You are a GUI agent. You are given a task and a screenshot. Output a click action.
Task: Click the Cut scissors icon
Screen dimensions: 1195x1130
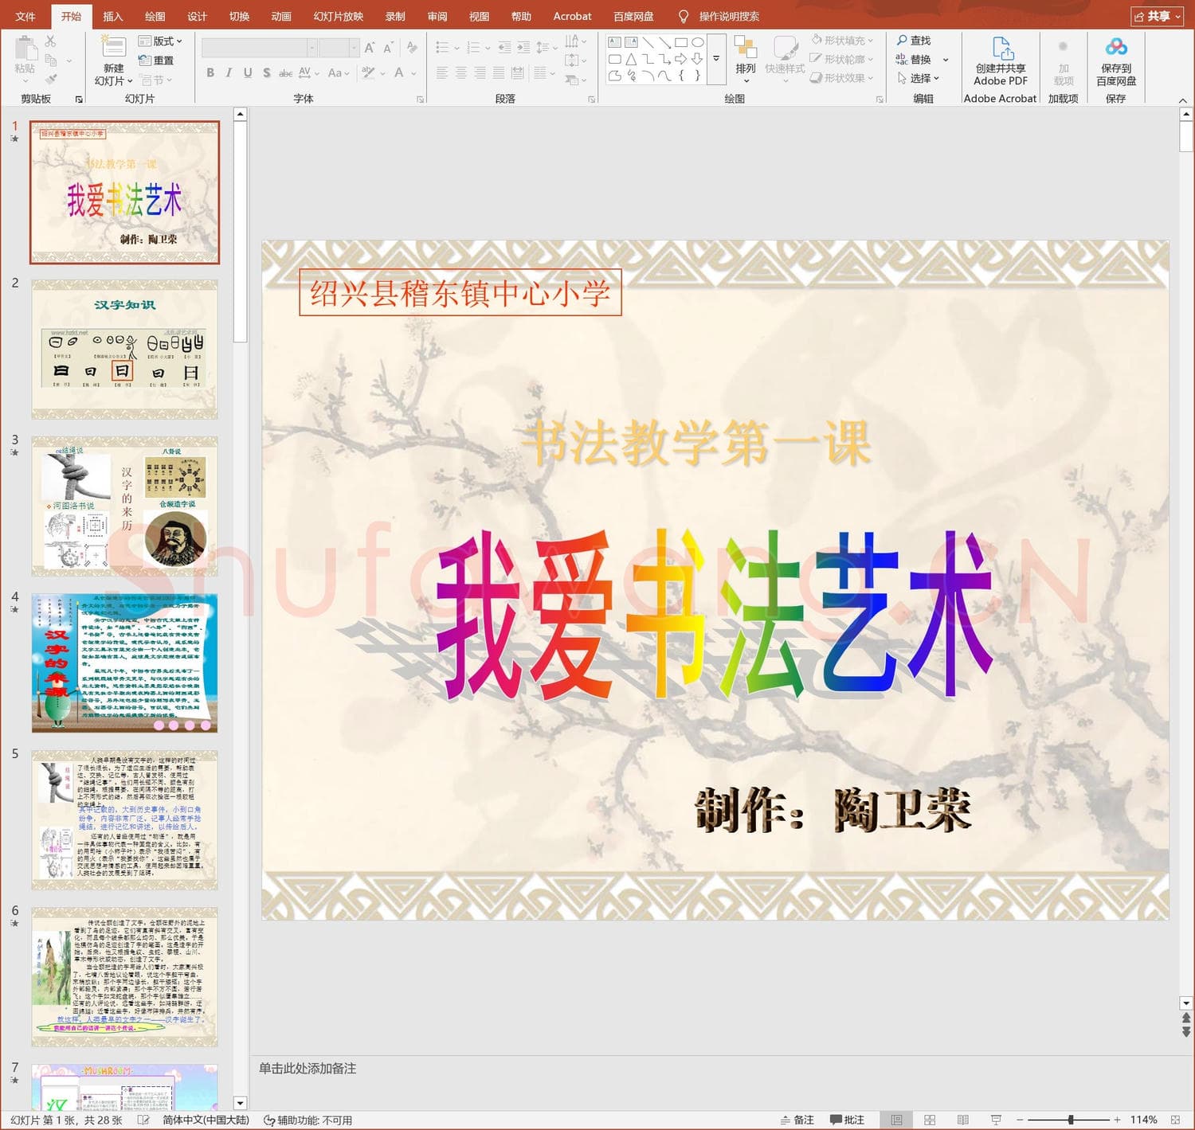point(50,41)
